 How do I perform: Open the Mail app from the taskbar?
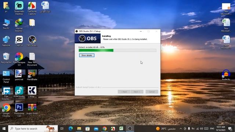pyautogui.click(x=96, y=129)
